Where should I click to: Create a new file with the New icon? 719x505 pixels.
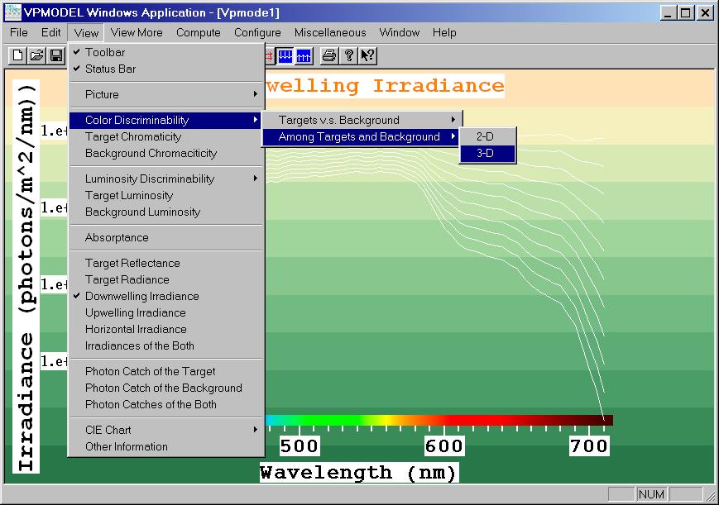(15, 55)
